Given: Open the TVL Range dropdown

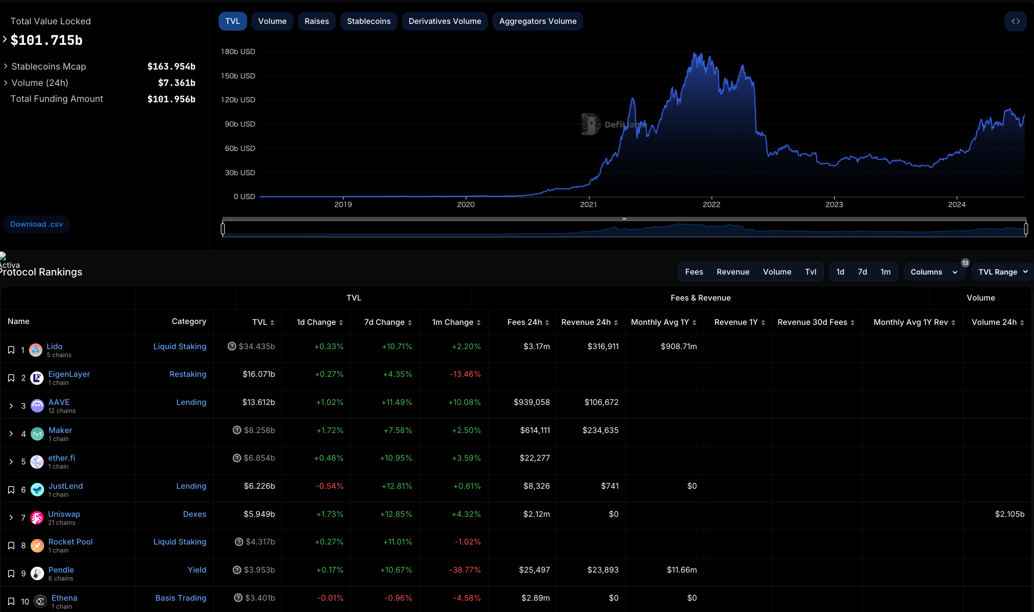Looking at the screenshot, I should point(1003,272).
